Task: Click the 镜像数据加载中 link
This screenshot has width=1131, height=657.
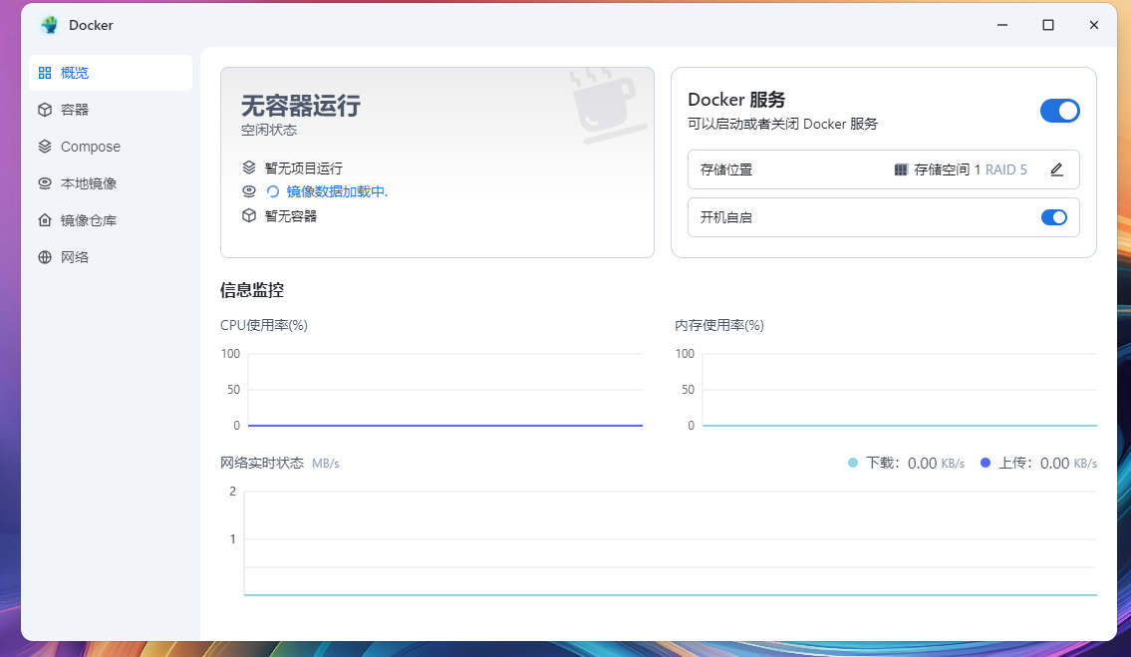Action: (x=337, y=191)
